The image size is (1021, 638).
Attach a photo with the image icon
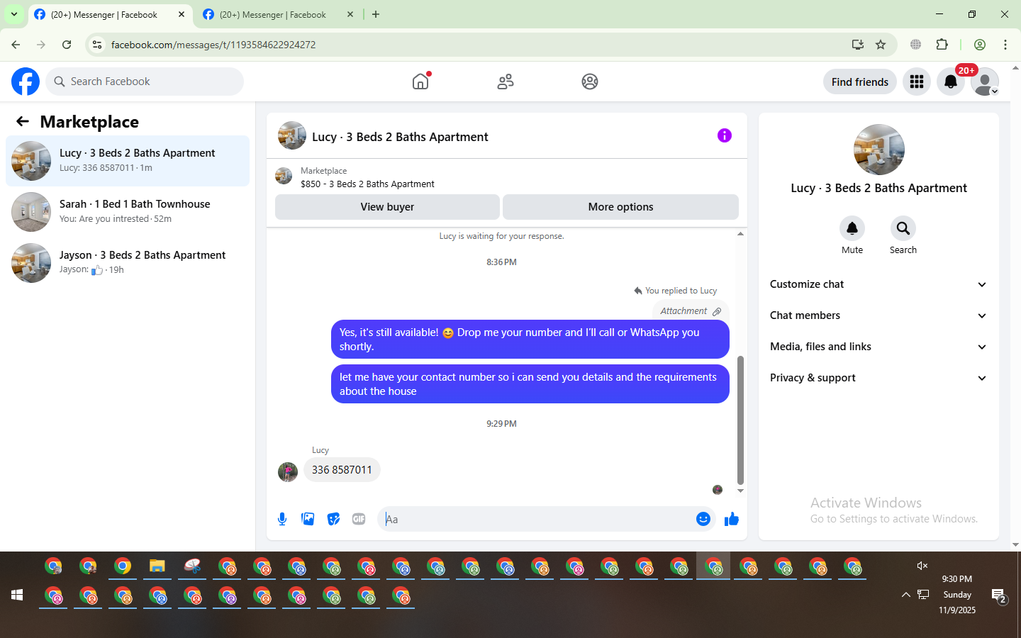308,519
